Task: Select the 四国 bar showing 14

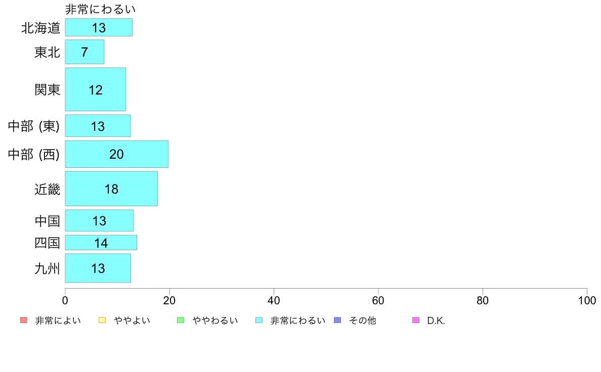Action: [101, 243]
